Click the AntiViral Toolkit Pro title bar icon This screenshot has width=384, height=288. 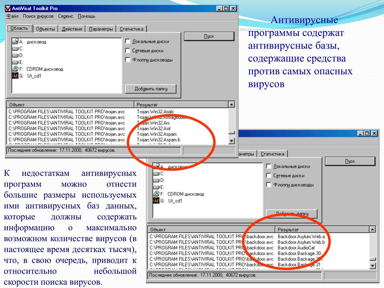pyautogui.click(x=8, y=9)
